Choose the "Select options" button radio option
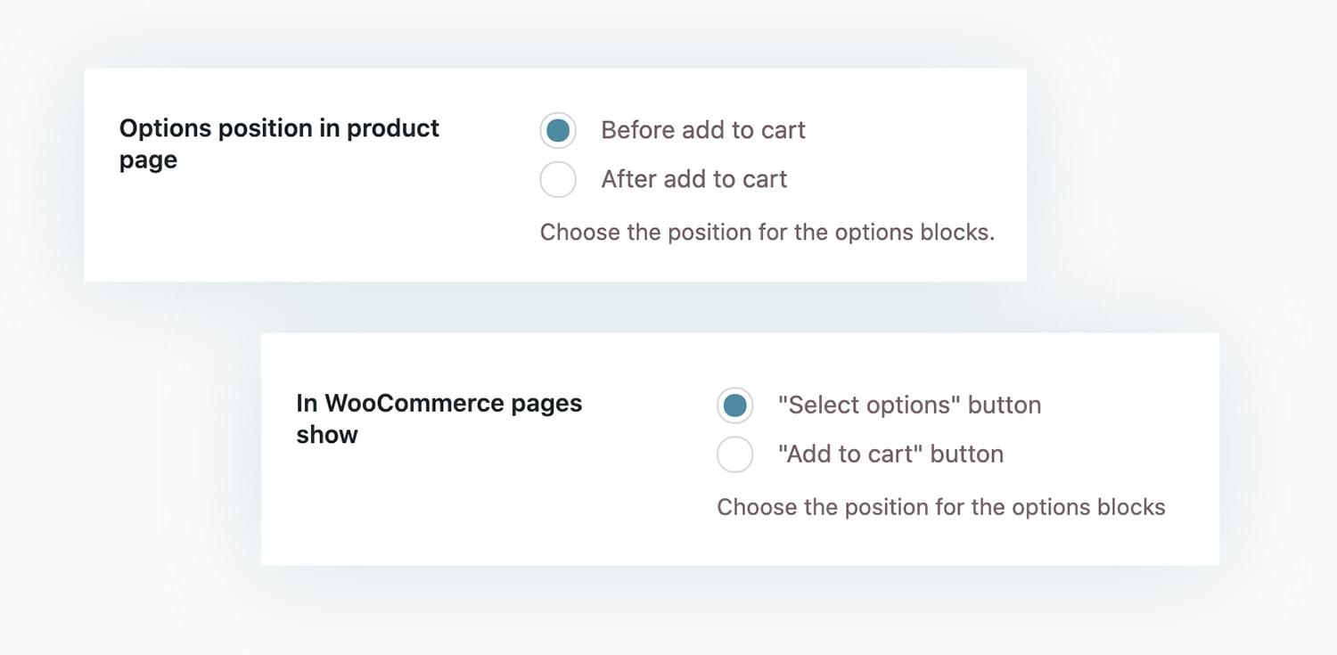This screenshot has height=655, width=1337. [735, 406]
